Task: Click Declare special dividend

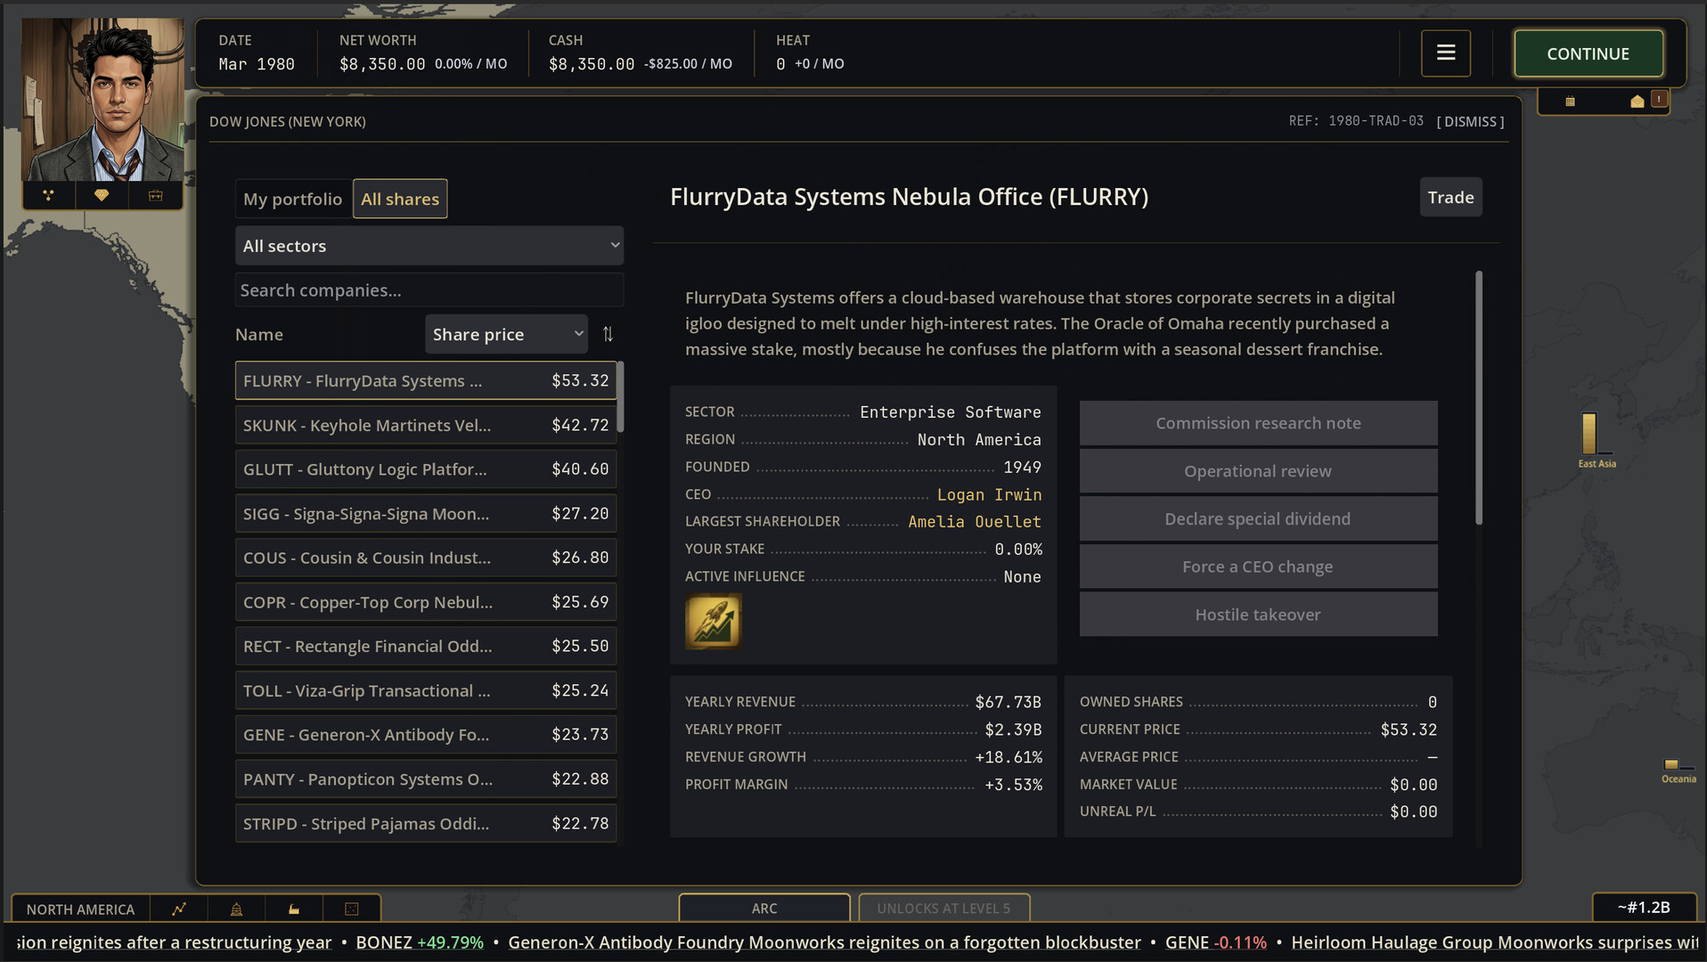Action: point(1258,518)
